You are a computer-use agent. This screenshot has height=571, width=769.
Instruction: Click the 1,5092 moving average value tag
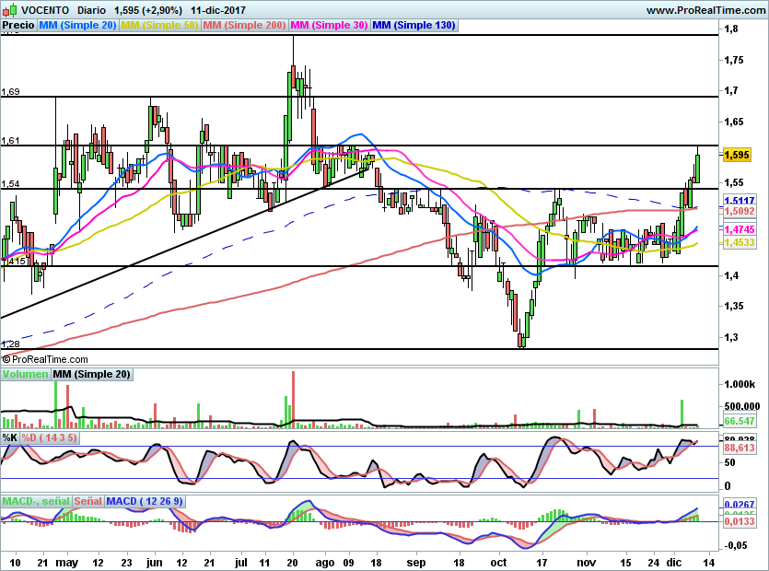click(x=740, y=212)
